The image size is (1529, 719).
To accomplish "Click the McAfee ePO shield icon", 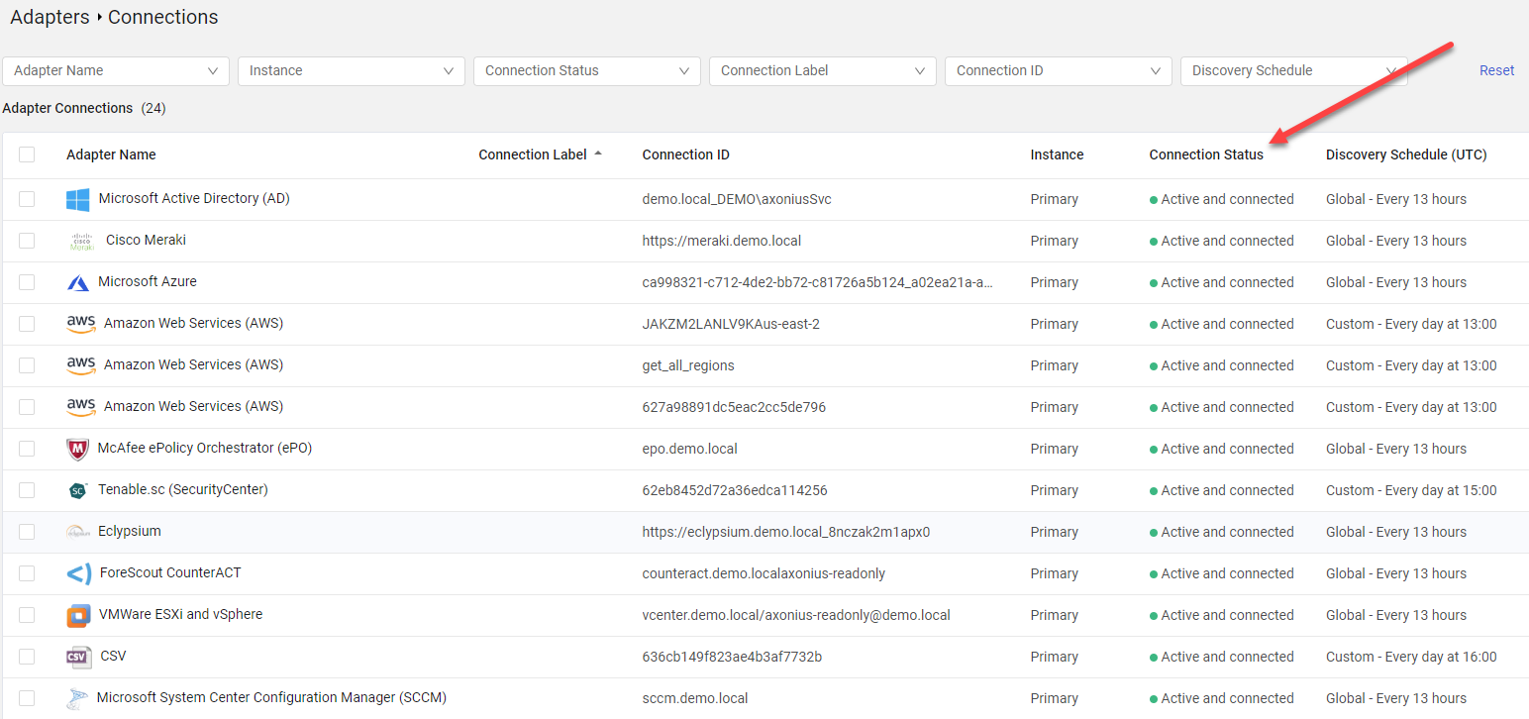I will 78,449.
